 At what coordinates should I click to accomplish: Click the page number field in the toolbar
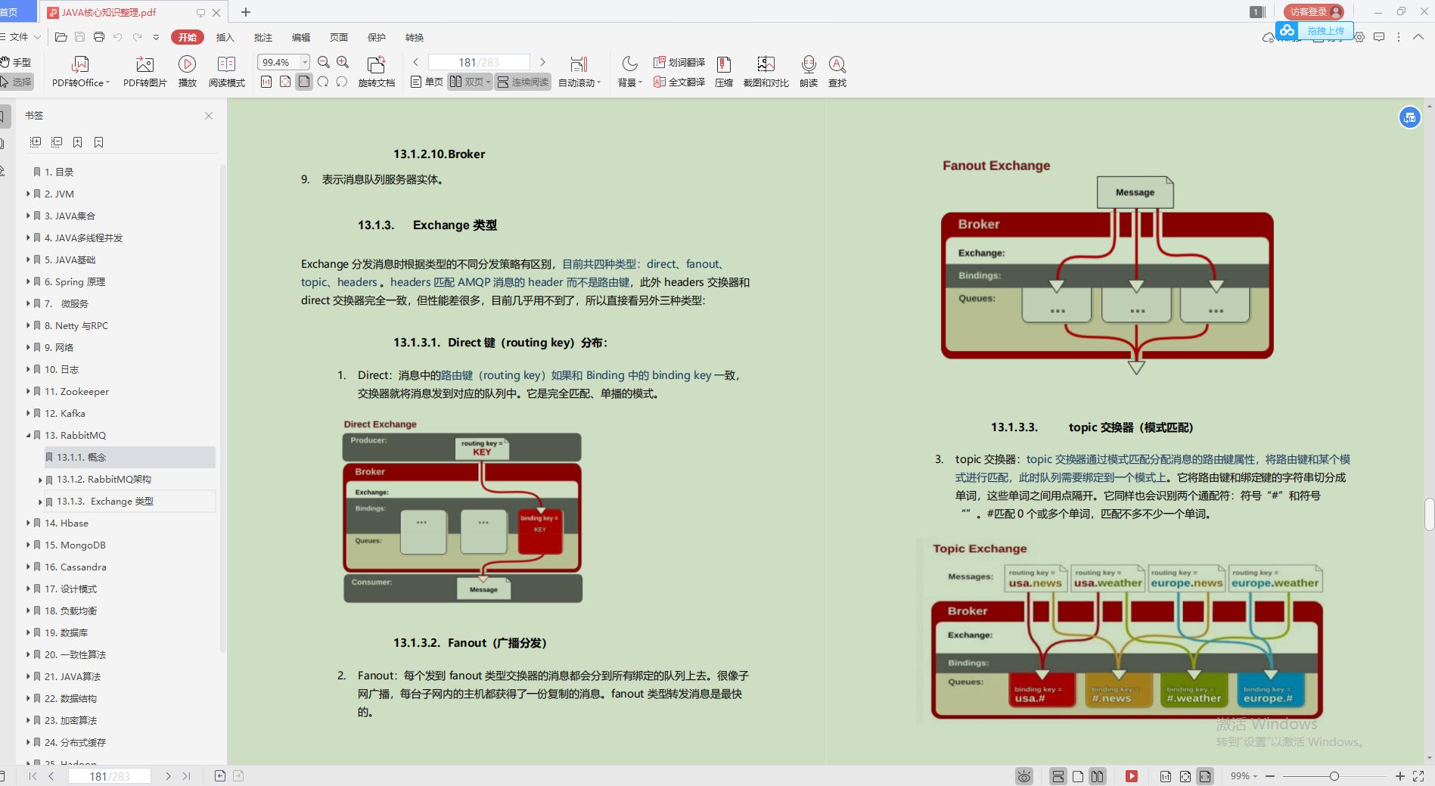[479, 62]
